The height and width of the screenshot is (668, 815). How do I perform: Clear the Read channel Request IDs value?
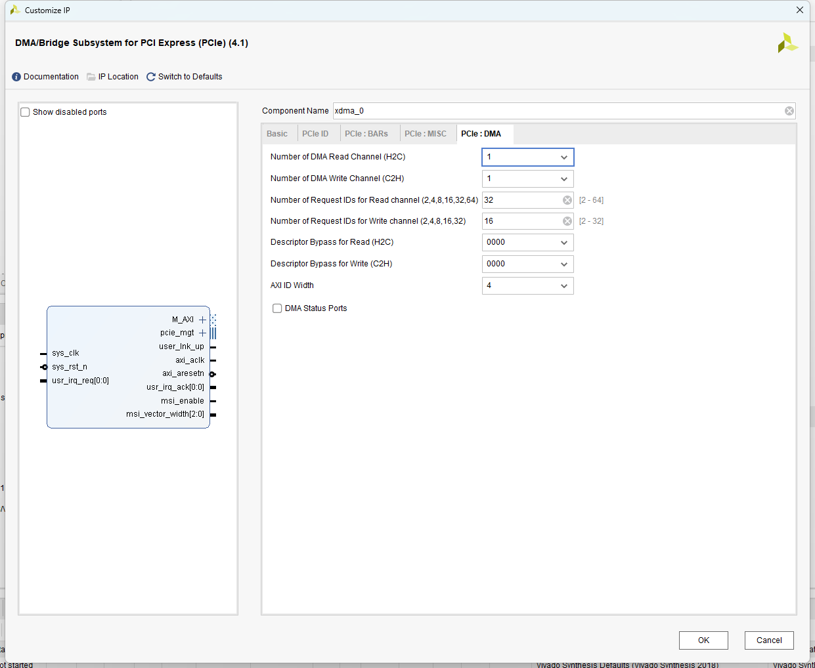point(567,200)
